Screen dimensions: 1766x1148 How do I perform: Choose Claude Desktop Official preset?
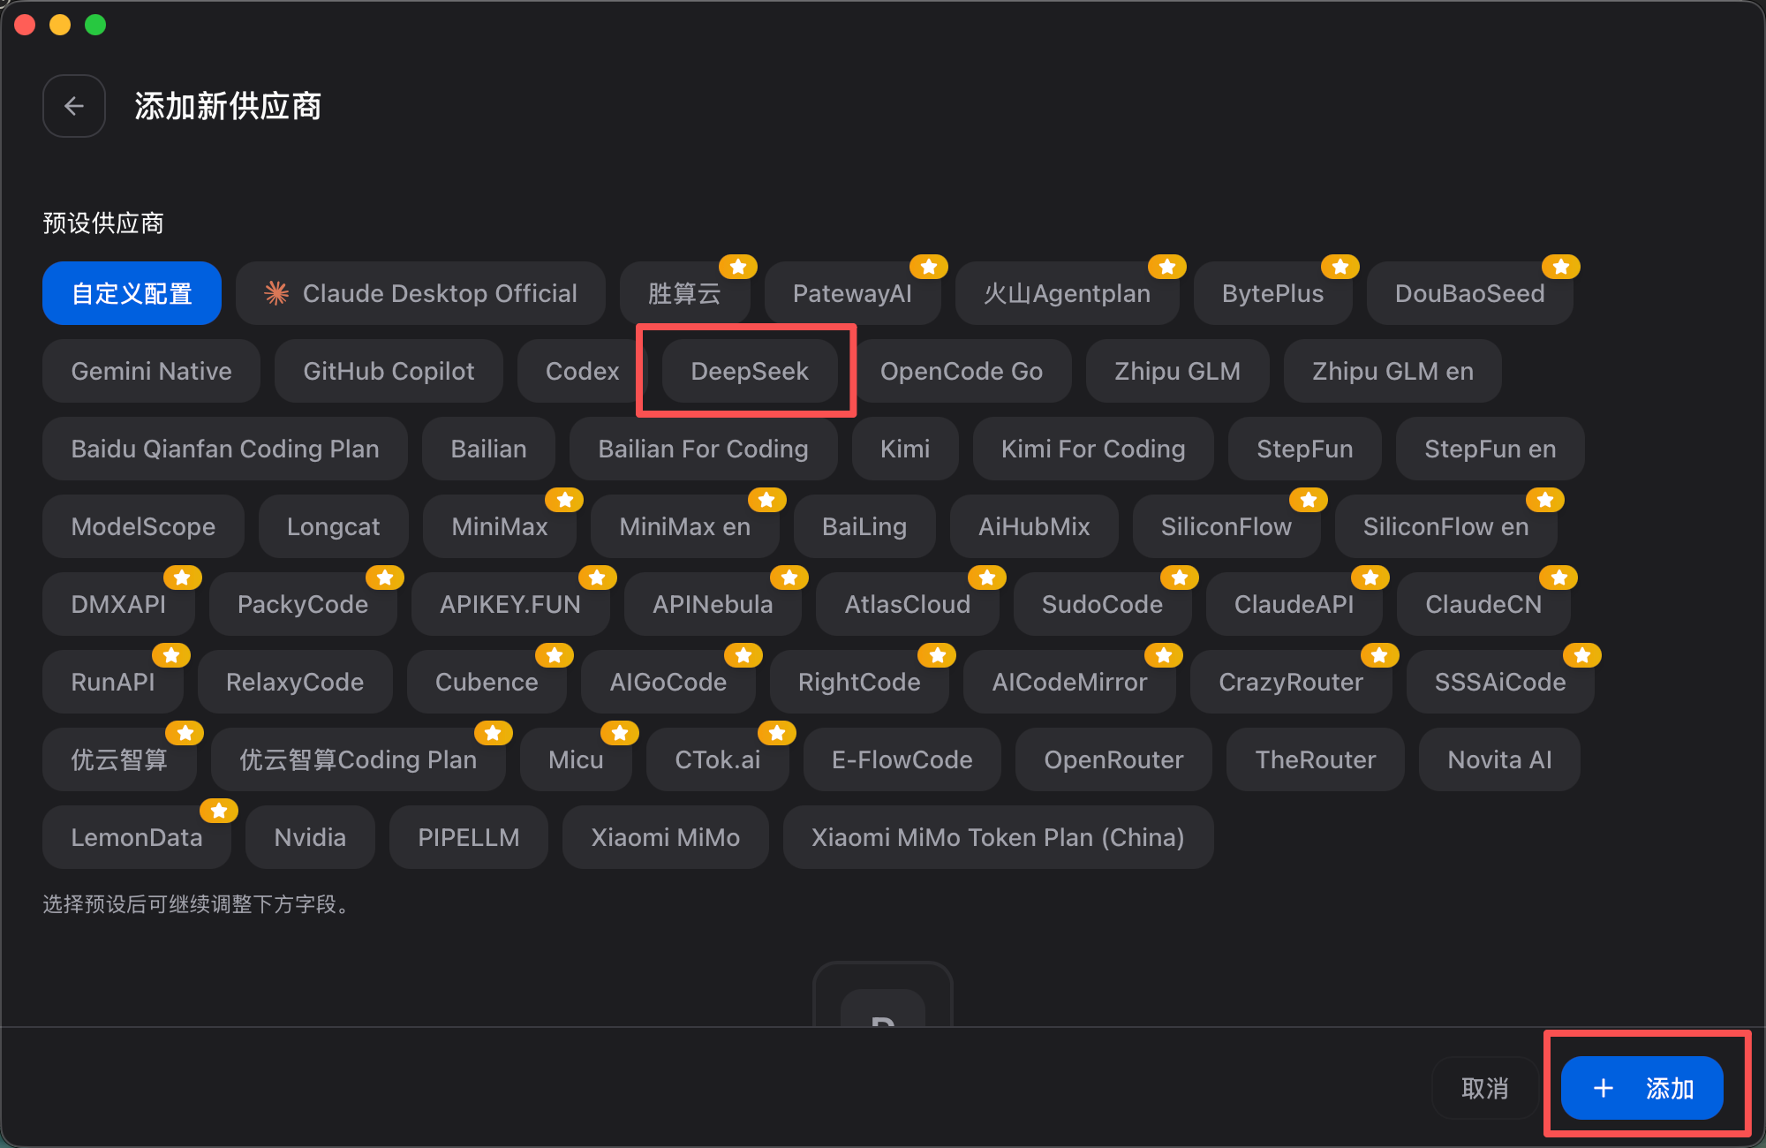420,293
